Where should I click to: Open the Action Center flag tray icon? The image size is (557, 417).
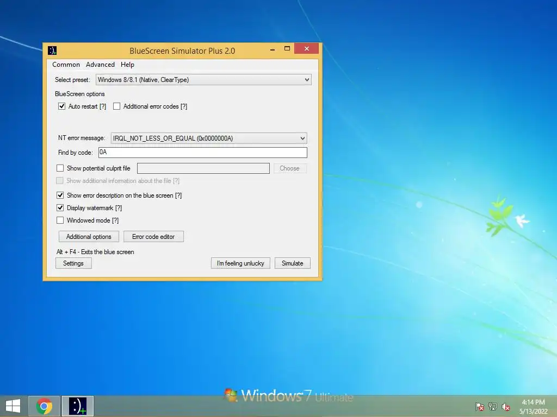(479, 407)
